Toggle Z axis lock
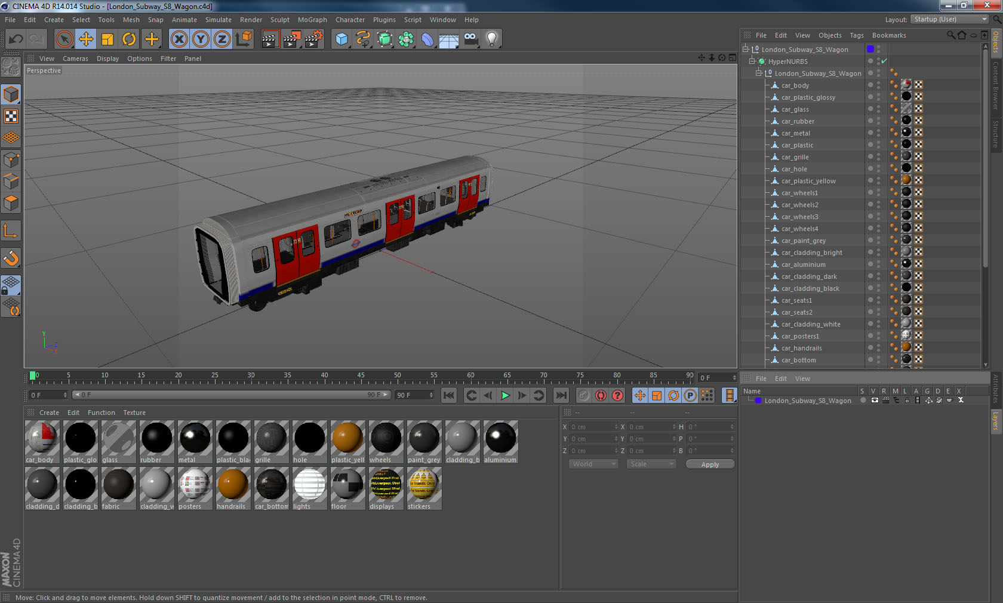 coord(222,39)
